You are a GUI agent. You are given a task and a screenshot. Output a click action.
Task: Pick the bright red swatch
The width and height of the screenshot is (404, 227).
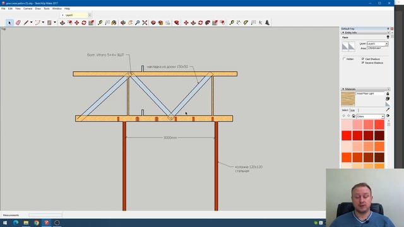tap(347, 136)
